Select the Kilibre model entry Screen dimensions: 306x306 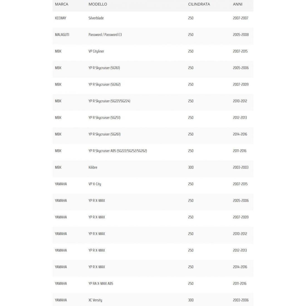pyautogui.click(x=93, y=167)
